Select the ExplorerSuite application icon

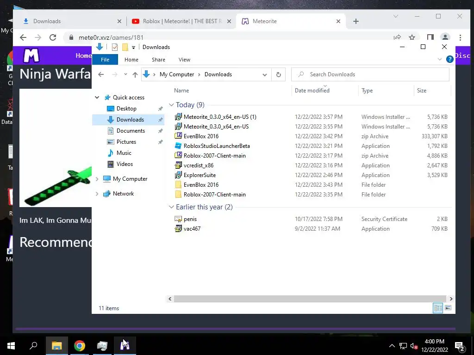pos(178,175)
